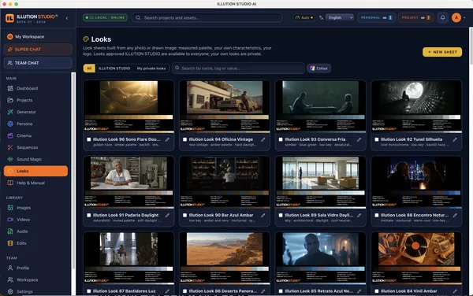The height and width of the screenshot is (296, 473).
Task: Open the Projects folder icon
Action: (x=10, y=100)
